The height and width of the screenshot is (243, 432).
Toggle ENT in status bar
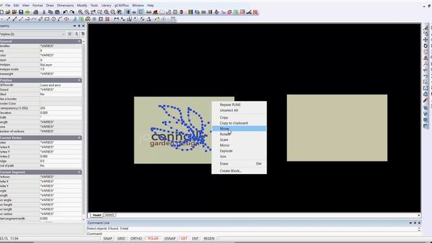click(x=195, y=238)
